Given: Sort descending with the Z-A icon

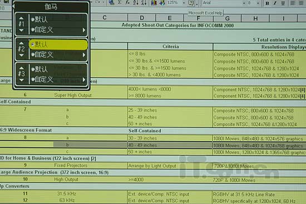Looking at the screenshot, I should click(144, 2).
